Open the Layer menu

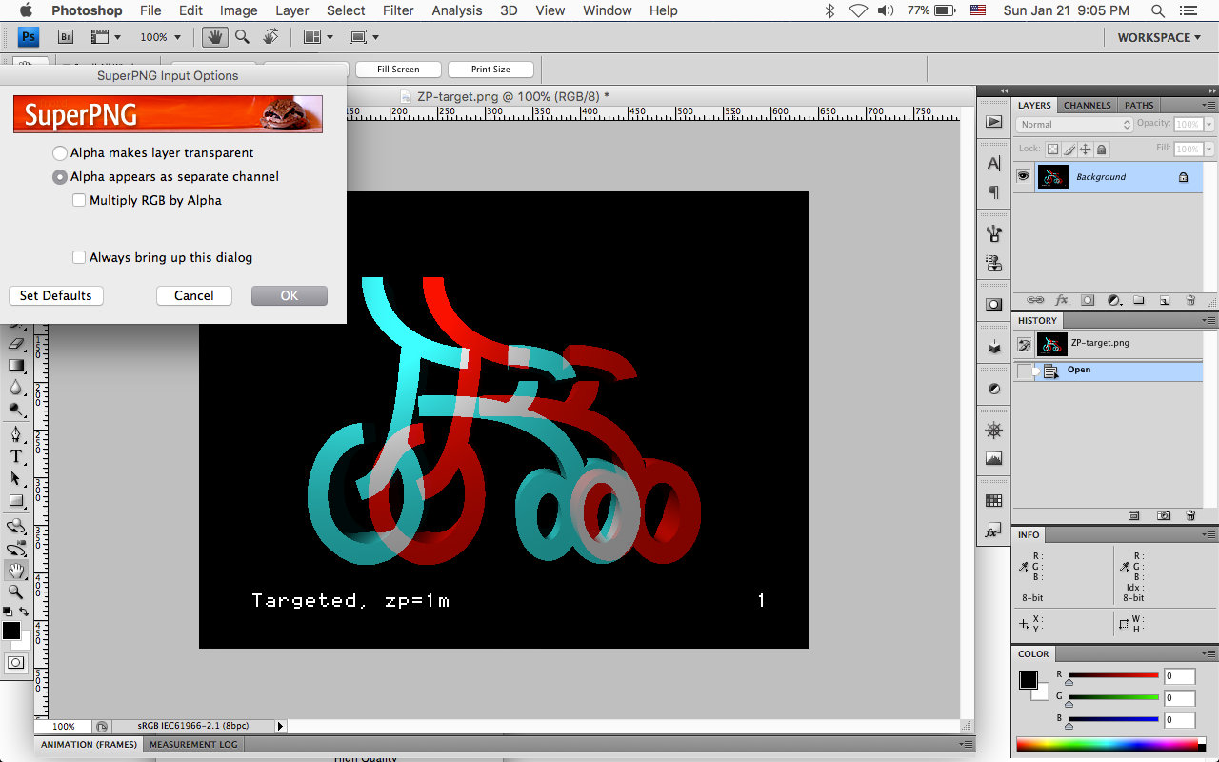[292, 10]
